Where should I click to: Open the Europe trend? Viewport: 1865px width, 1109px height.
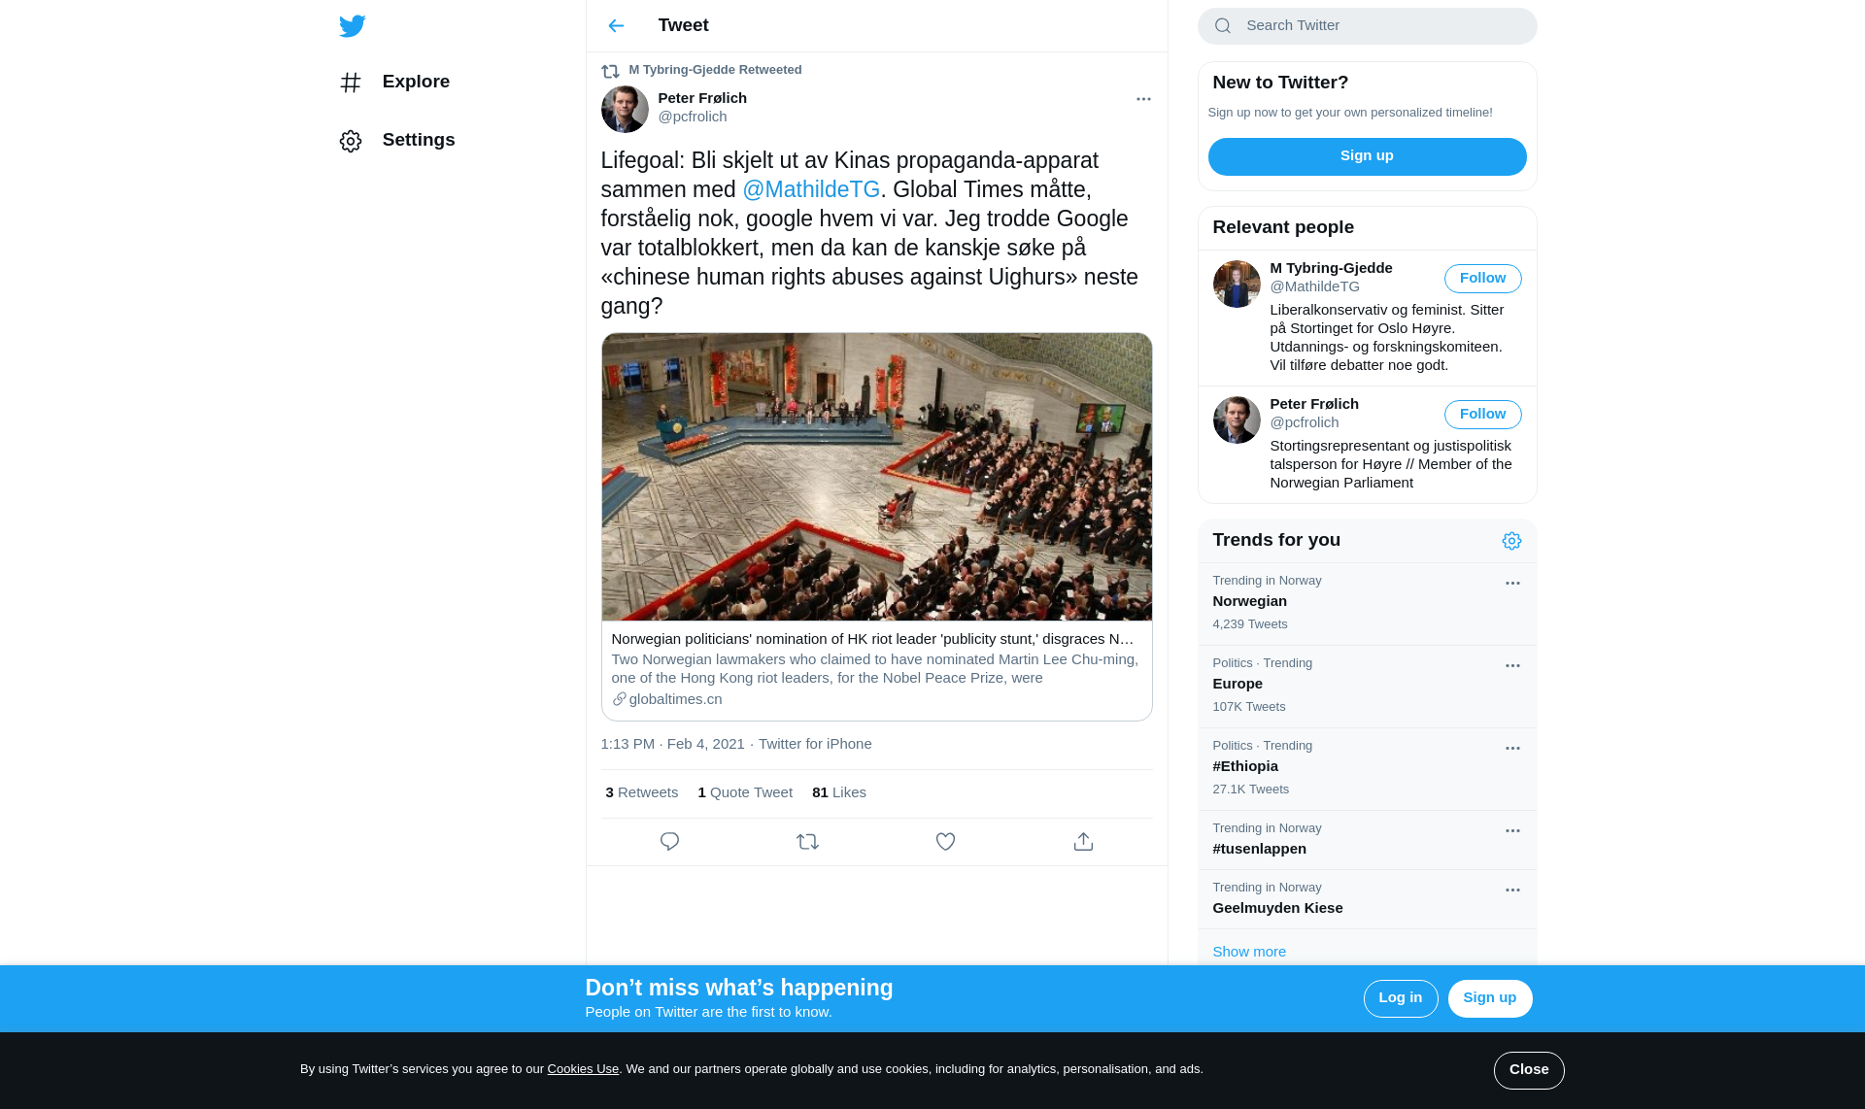pyautogui.click(x=1367, y=687)
